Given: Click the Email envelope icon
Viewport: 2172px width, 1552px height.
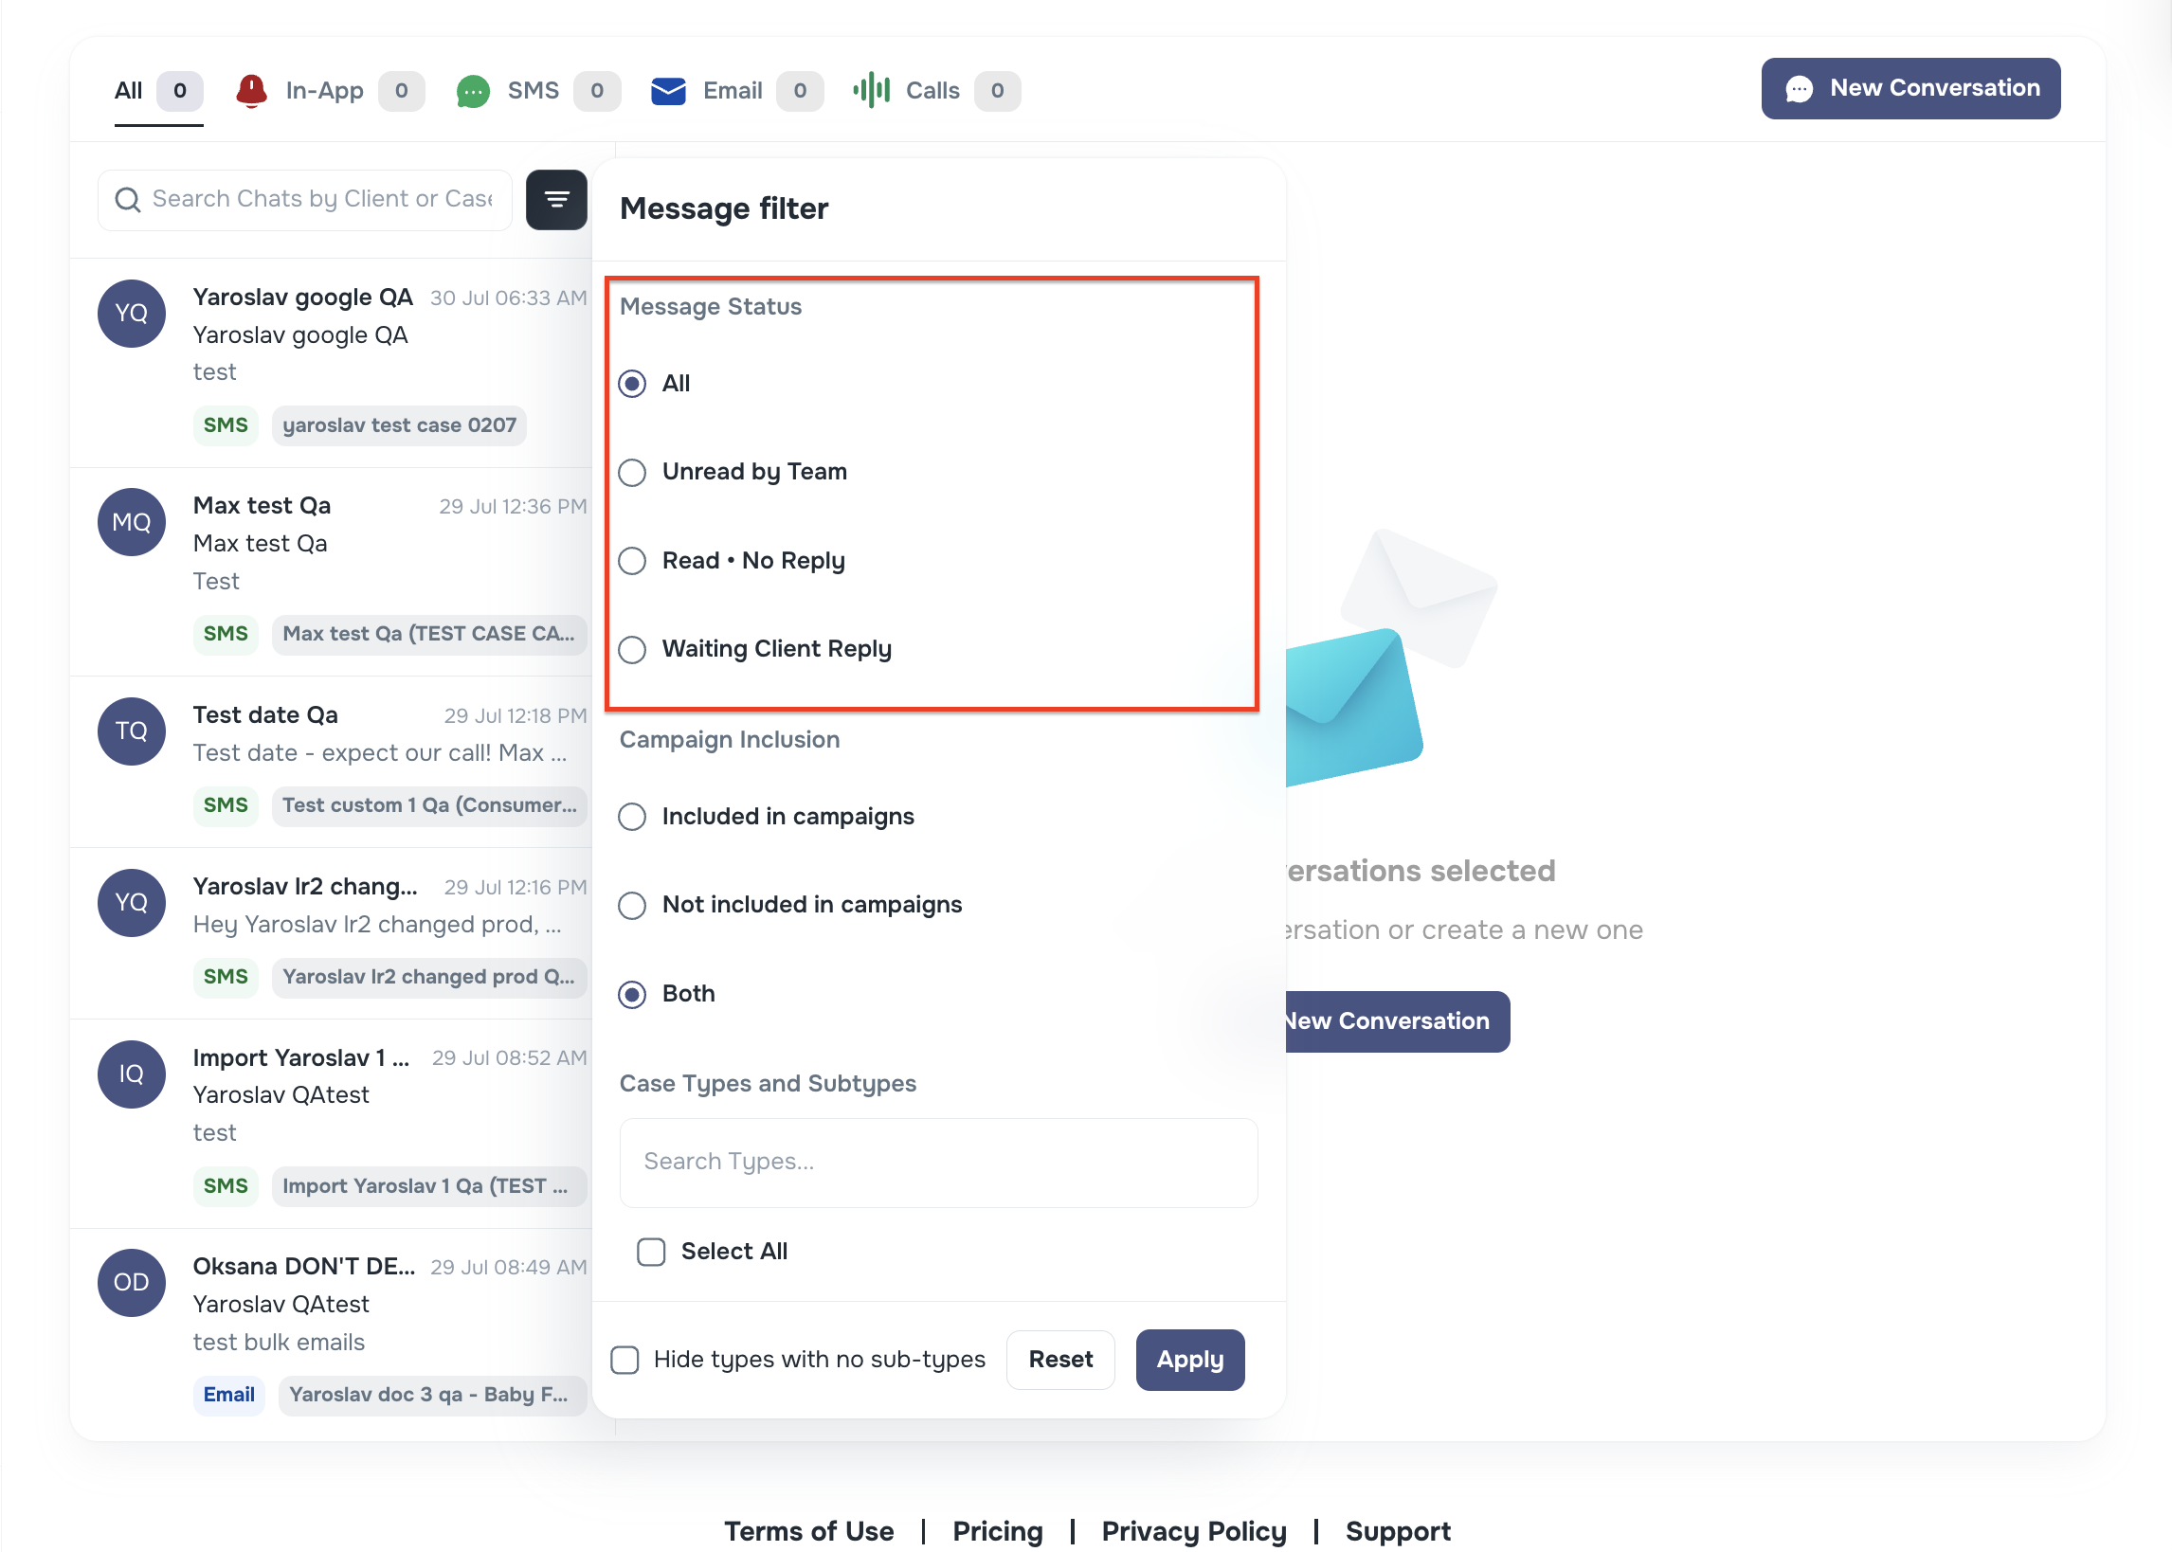Looking at the screenshot, I should pyautogui.click(x=668, y=91).
